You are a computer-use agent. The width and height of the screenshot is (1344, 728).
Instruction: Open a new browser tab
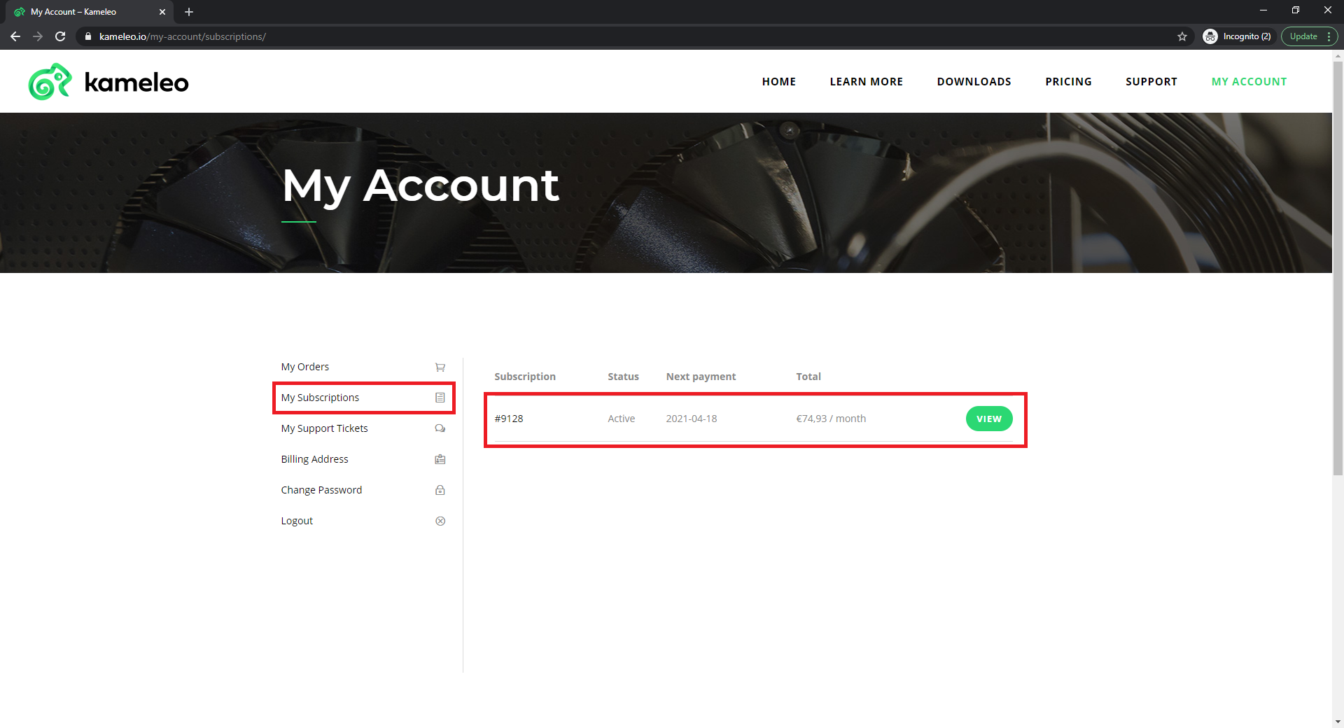(189, 12)
